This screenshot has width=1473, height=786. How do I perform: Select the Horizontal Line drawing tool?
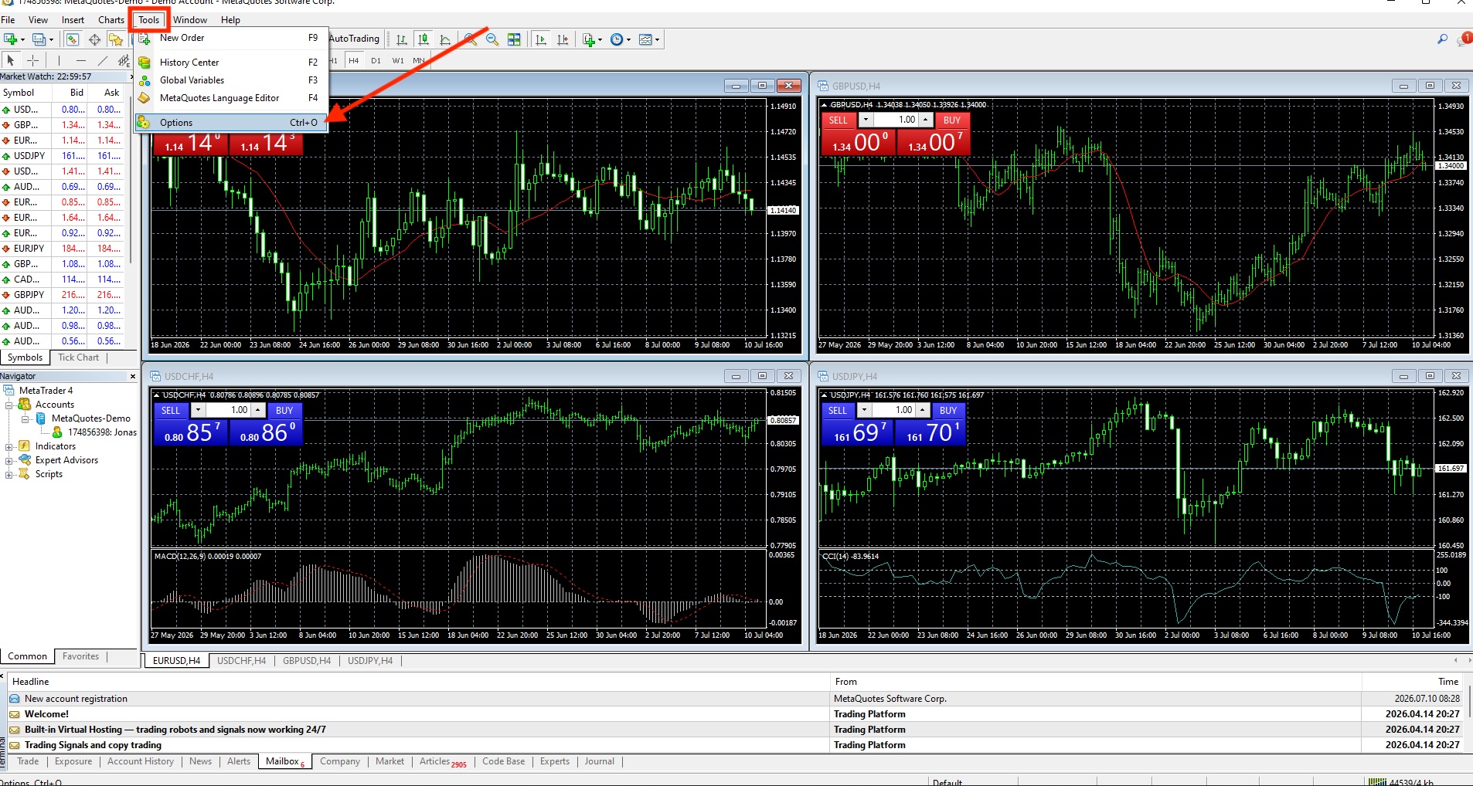81,60
